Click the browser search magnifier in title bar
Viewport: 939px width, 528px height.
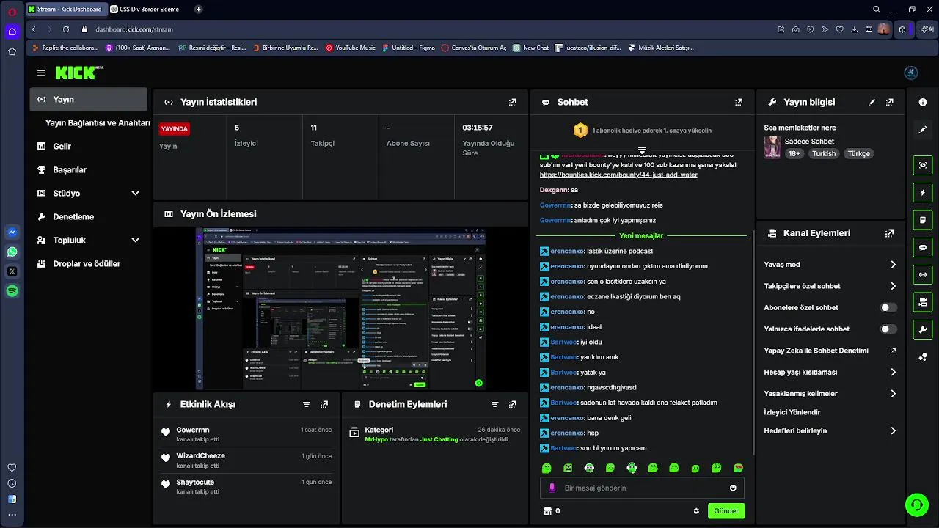click(x=877, y=10)
